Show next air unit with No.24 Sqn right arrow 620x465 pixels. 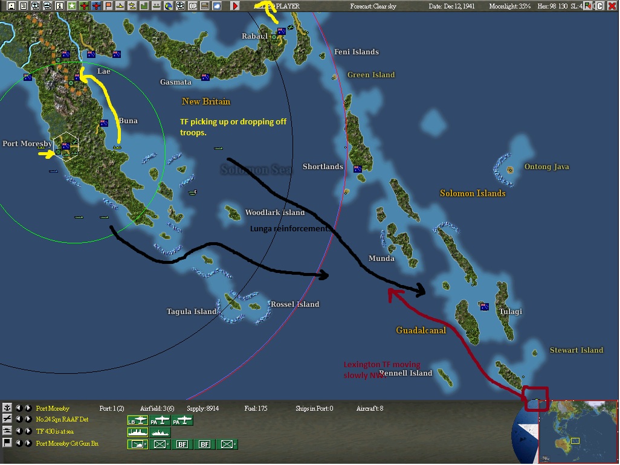(28, 418)
